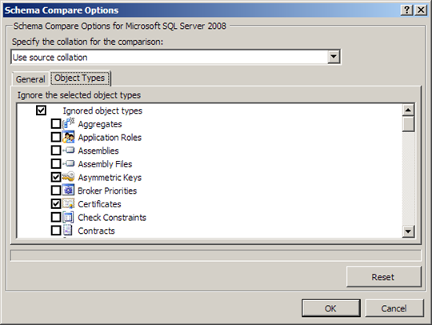Screen dimensions: 432x325
Task: Click the Reset button
Action: coord(383,277)
